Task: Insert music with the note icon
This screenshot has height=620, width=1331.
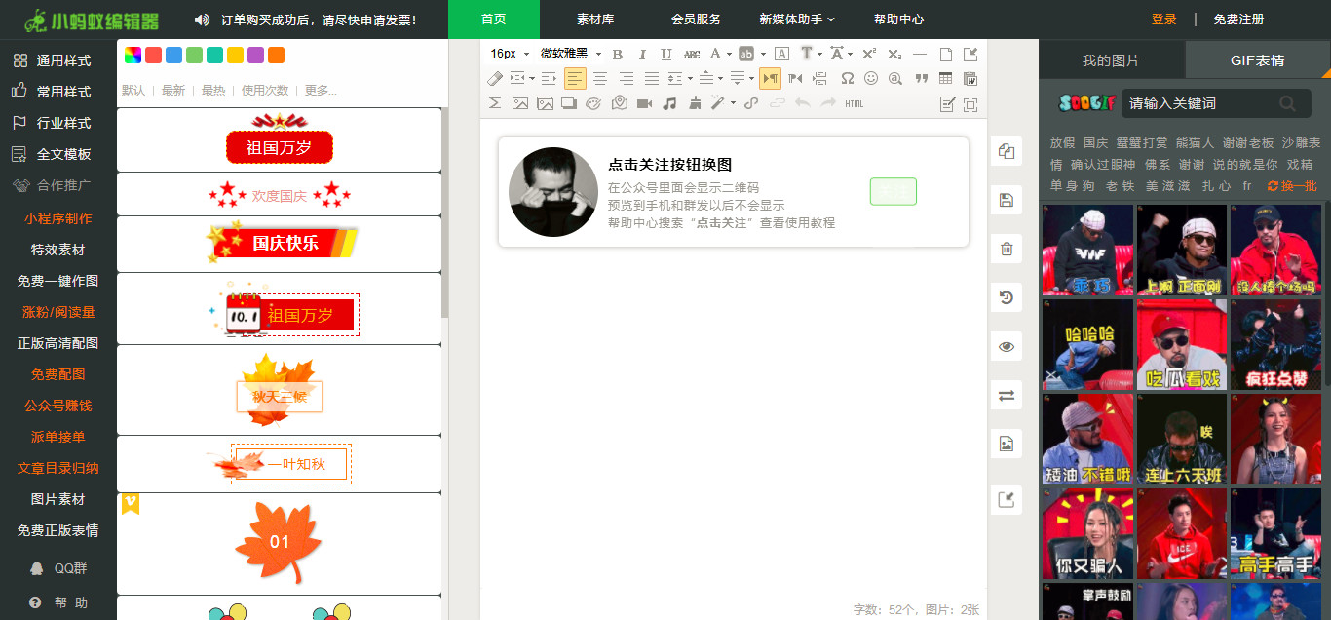Action: pos(669,102)
